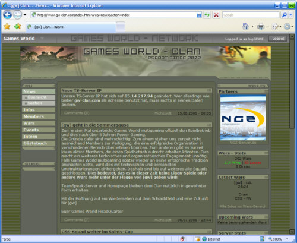Click the status bar popup blocker icon

[x=182, y=239]
